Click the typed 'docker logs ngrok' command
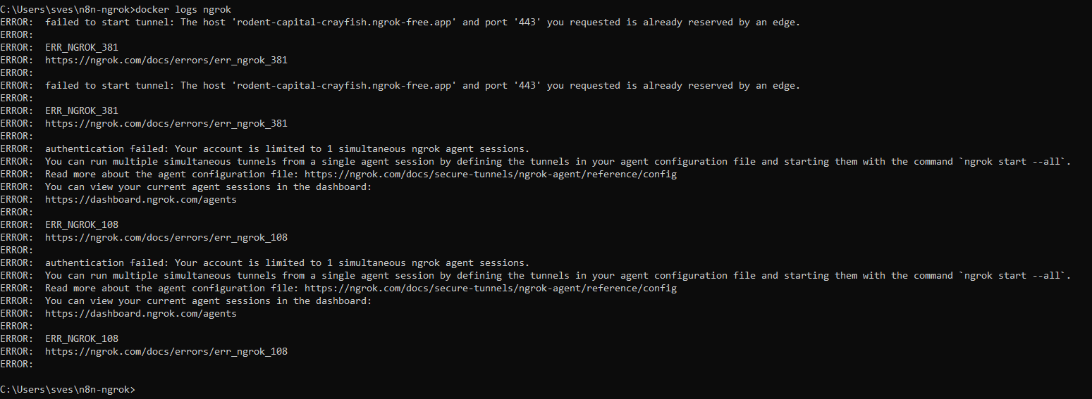This screenshot has width=1092, height=399. 183,9
